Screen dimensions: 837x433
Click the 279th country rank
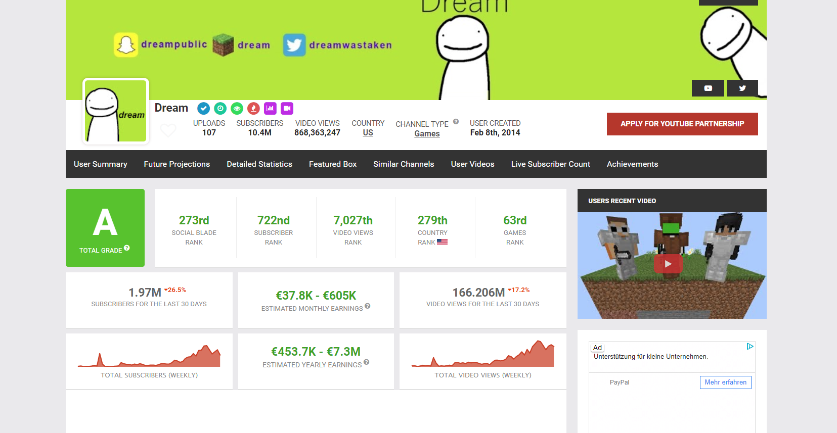pos(432,220)
